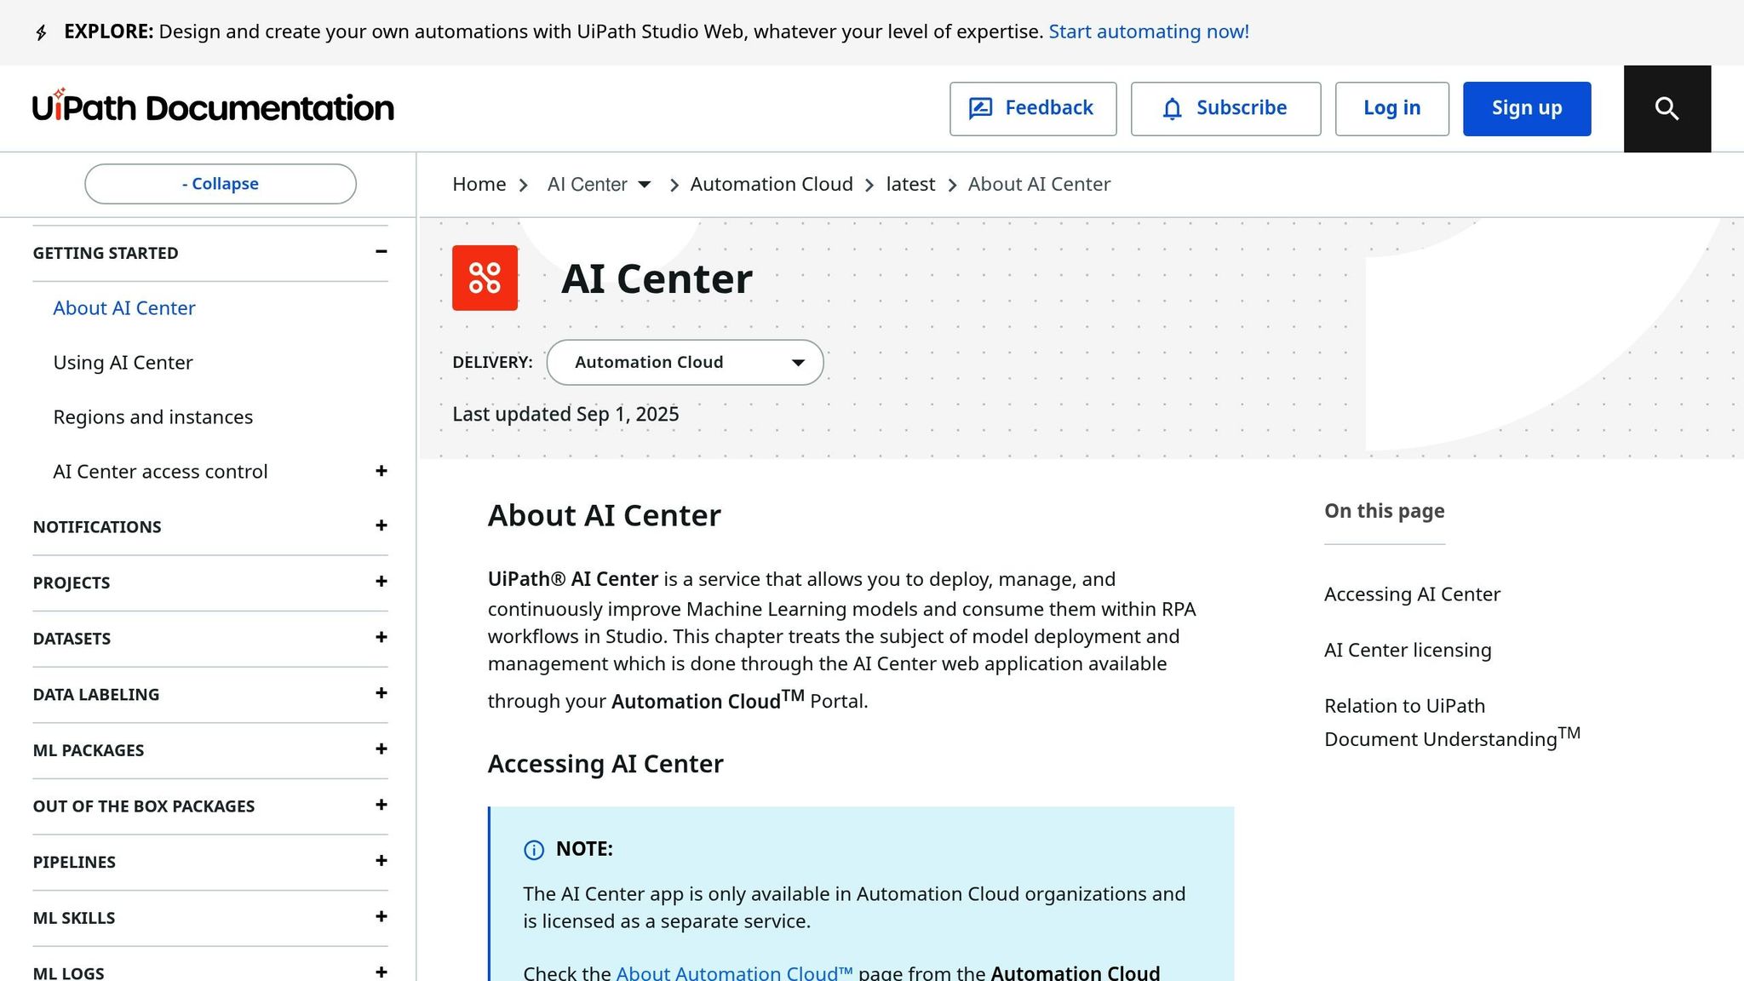
Task: Open Using AI Center page
Action: point(123,362)
